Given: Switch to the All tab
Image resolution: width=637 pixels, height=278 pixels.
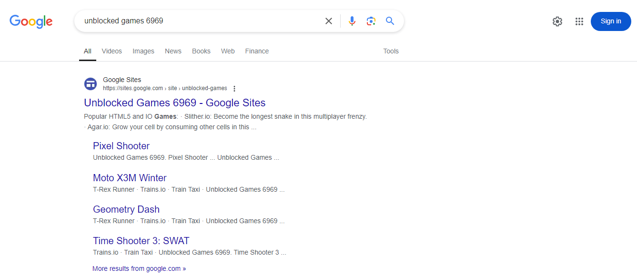Looking at the screenshot, I should click(88, 51).
